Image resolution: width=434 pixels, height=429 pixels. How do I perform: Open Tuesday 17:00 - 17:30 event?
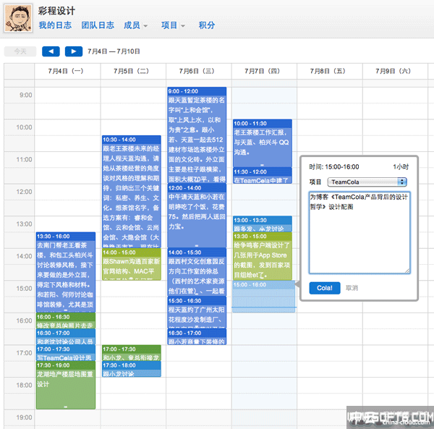[132, 353]
